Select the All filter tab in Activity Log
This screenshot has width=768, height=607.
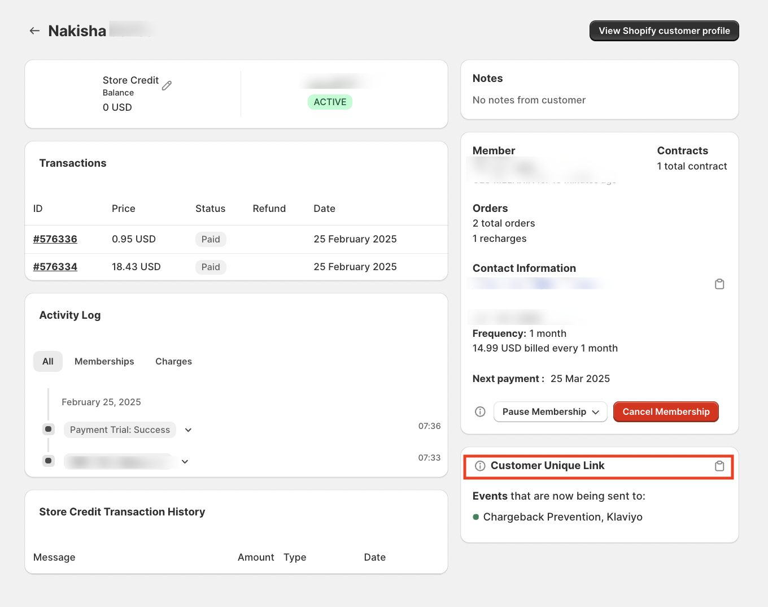[x=48, y=361]
